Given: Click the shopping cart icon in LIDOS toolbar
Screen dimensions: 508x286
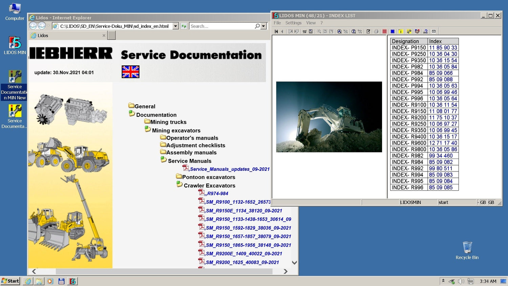Looking at the screenshot, I should click(x=304, y=32).
